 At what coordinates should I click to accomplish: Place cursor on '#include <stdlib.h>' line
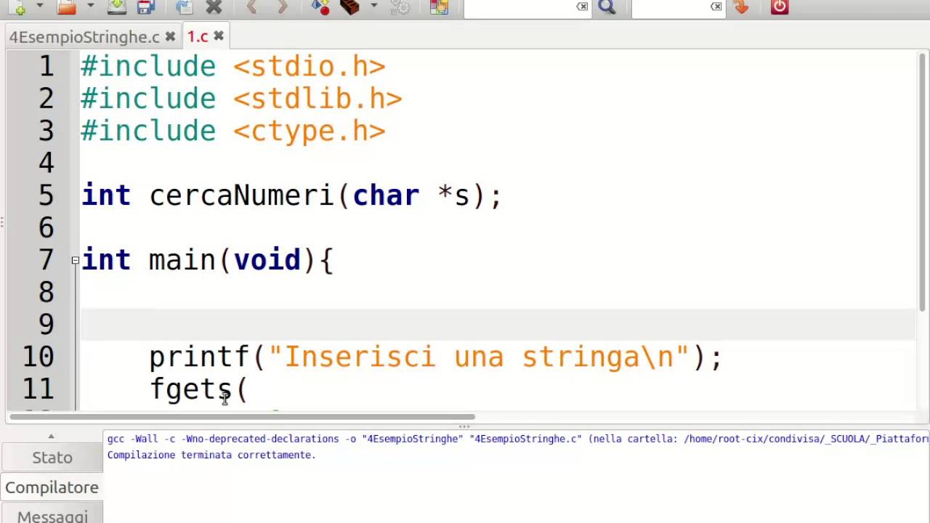[x=242, y=99]
